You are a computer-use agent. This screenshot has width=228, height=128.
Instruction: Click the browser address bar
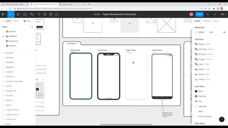click(x=107, y=9)
